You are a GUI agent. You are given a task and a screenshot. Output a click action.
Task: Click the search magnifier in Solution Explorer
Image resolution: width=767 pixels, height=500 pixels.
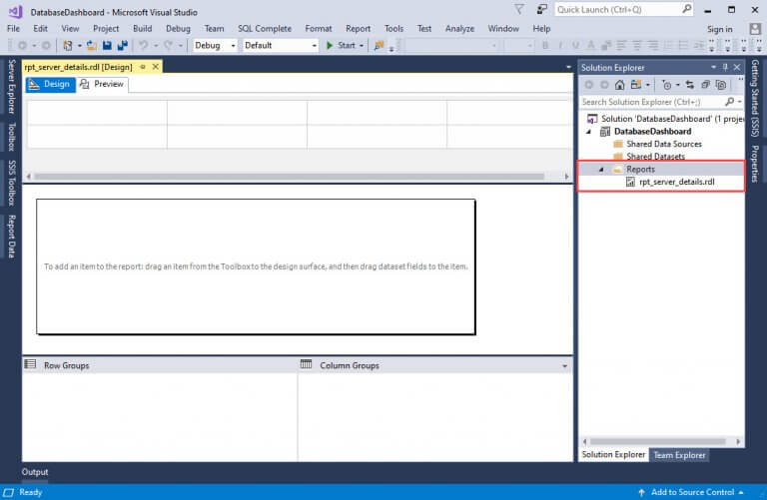[x=729, y=102]
